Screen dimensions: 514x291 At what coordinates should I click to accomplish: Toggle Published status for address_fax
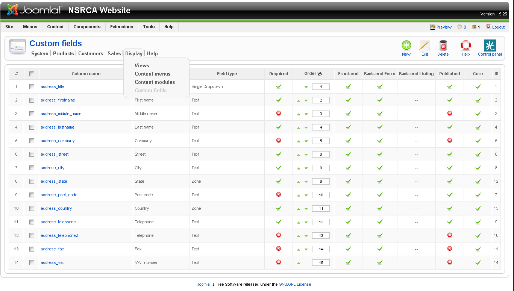pyautogui.click(x=450, y=249)
